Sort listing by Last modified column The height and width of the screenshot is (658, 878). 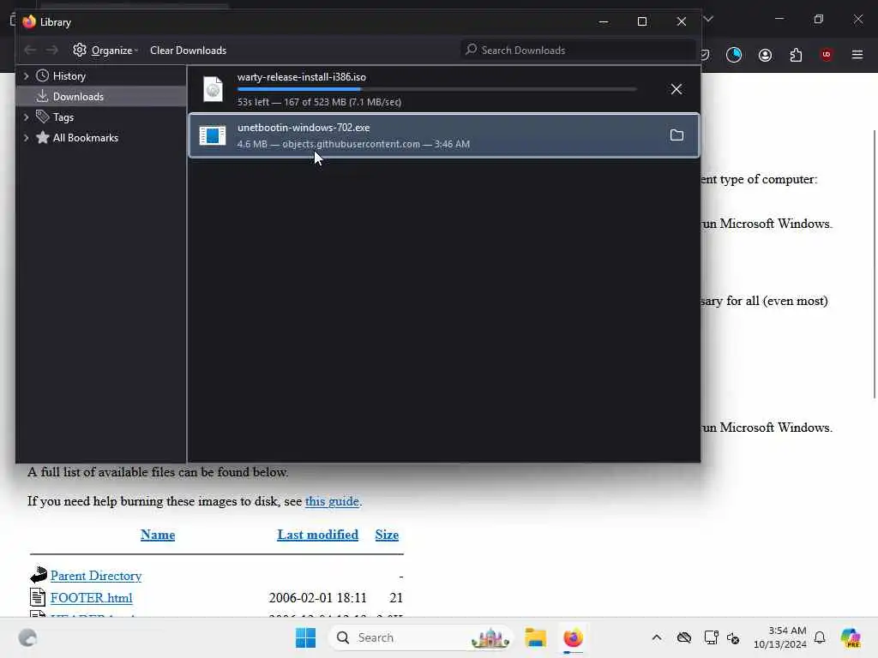coord(317,535)
